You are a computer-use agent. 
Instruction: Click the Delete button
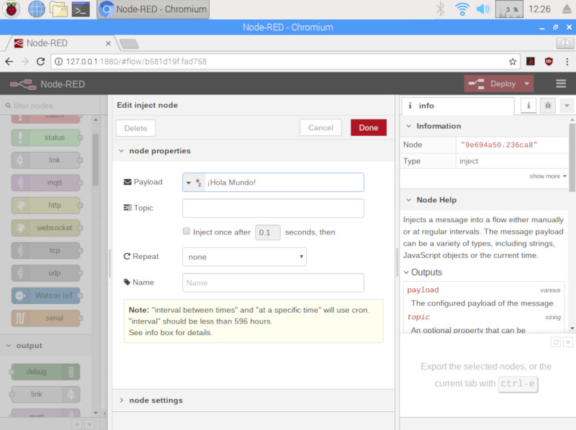[x=135, y=128]
